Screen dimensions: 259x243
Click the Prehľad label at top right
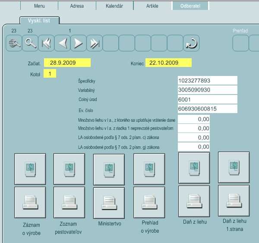coord(240,31)
